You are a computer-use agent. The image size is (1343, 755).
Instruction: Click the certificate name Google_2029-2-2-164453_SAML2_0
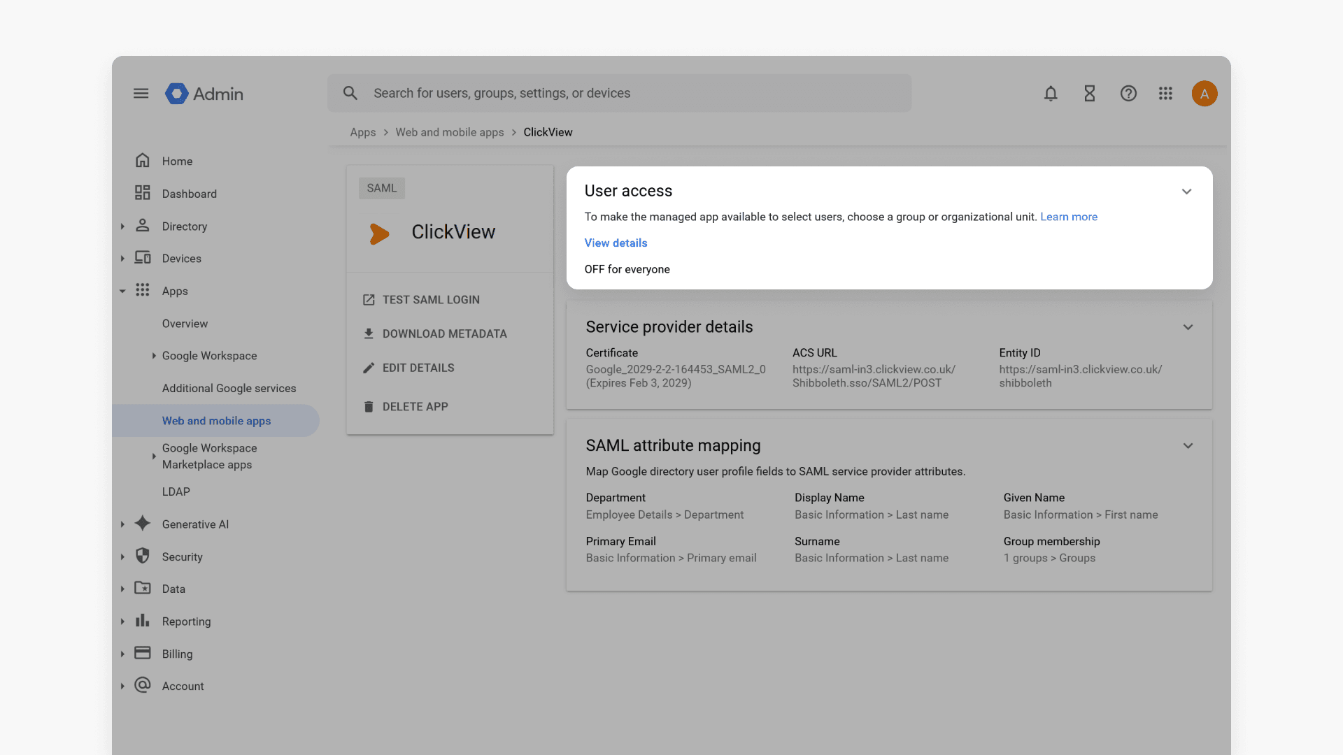pos(676,369)
